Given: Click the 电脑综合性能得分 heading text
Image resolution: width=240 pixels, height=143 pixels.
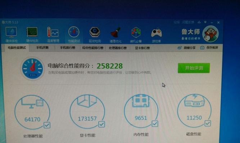Looking at the screenshot, I should coord(71,66).
